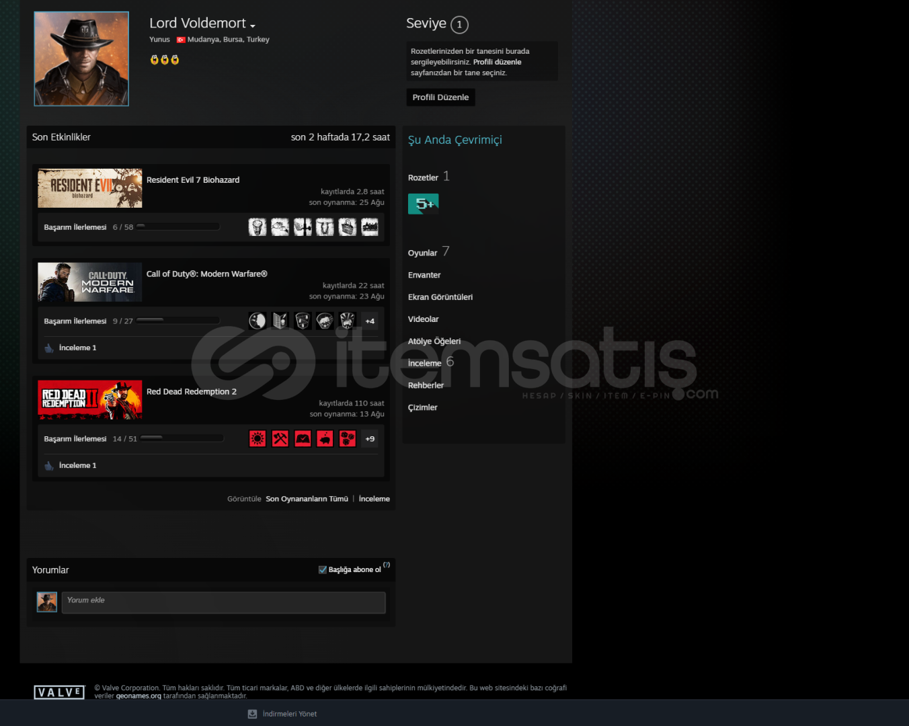The height and width of the screenshot is (726, 909).
Task: Open the İnceleme reviews section in sidebar
Action: (x=424, y=363)
